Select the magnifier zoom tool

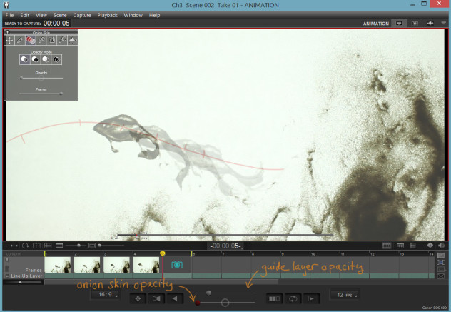(62, 41)
